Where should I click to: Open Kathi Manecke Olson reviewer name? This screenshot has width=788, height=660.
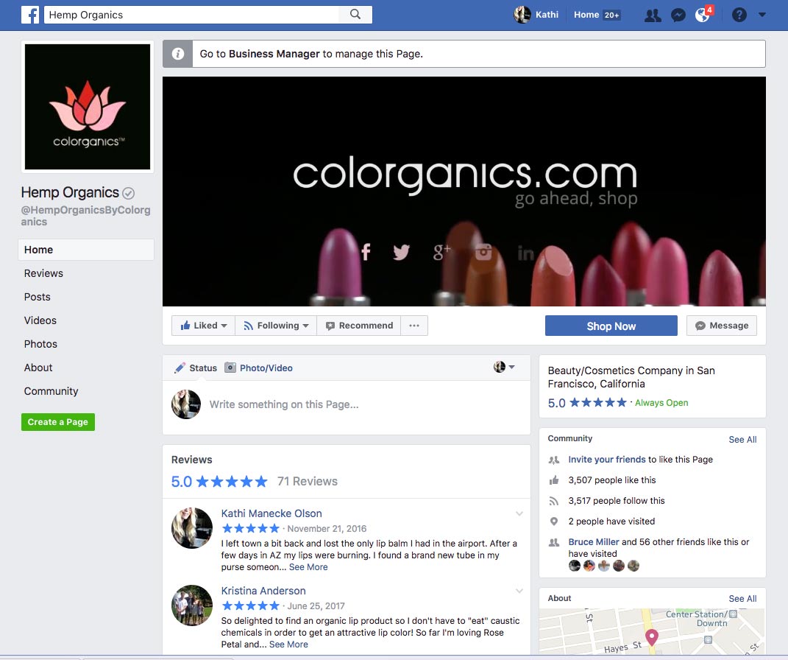[271, 513]
